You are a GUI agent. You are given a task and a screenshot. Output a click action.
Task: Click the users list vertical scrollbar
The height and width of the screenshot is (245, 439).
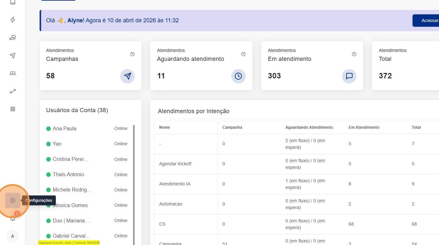click(134, 185)
